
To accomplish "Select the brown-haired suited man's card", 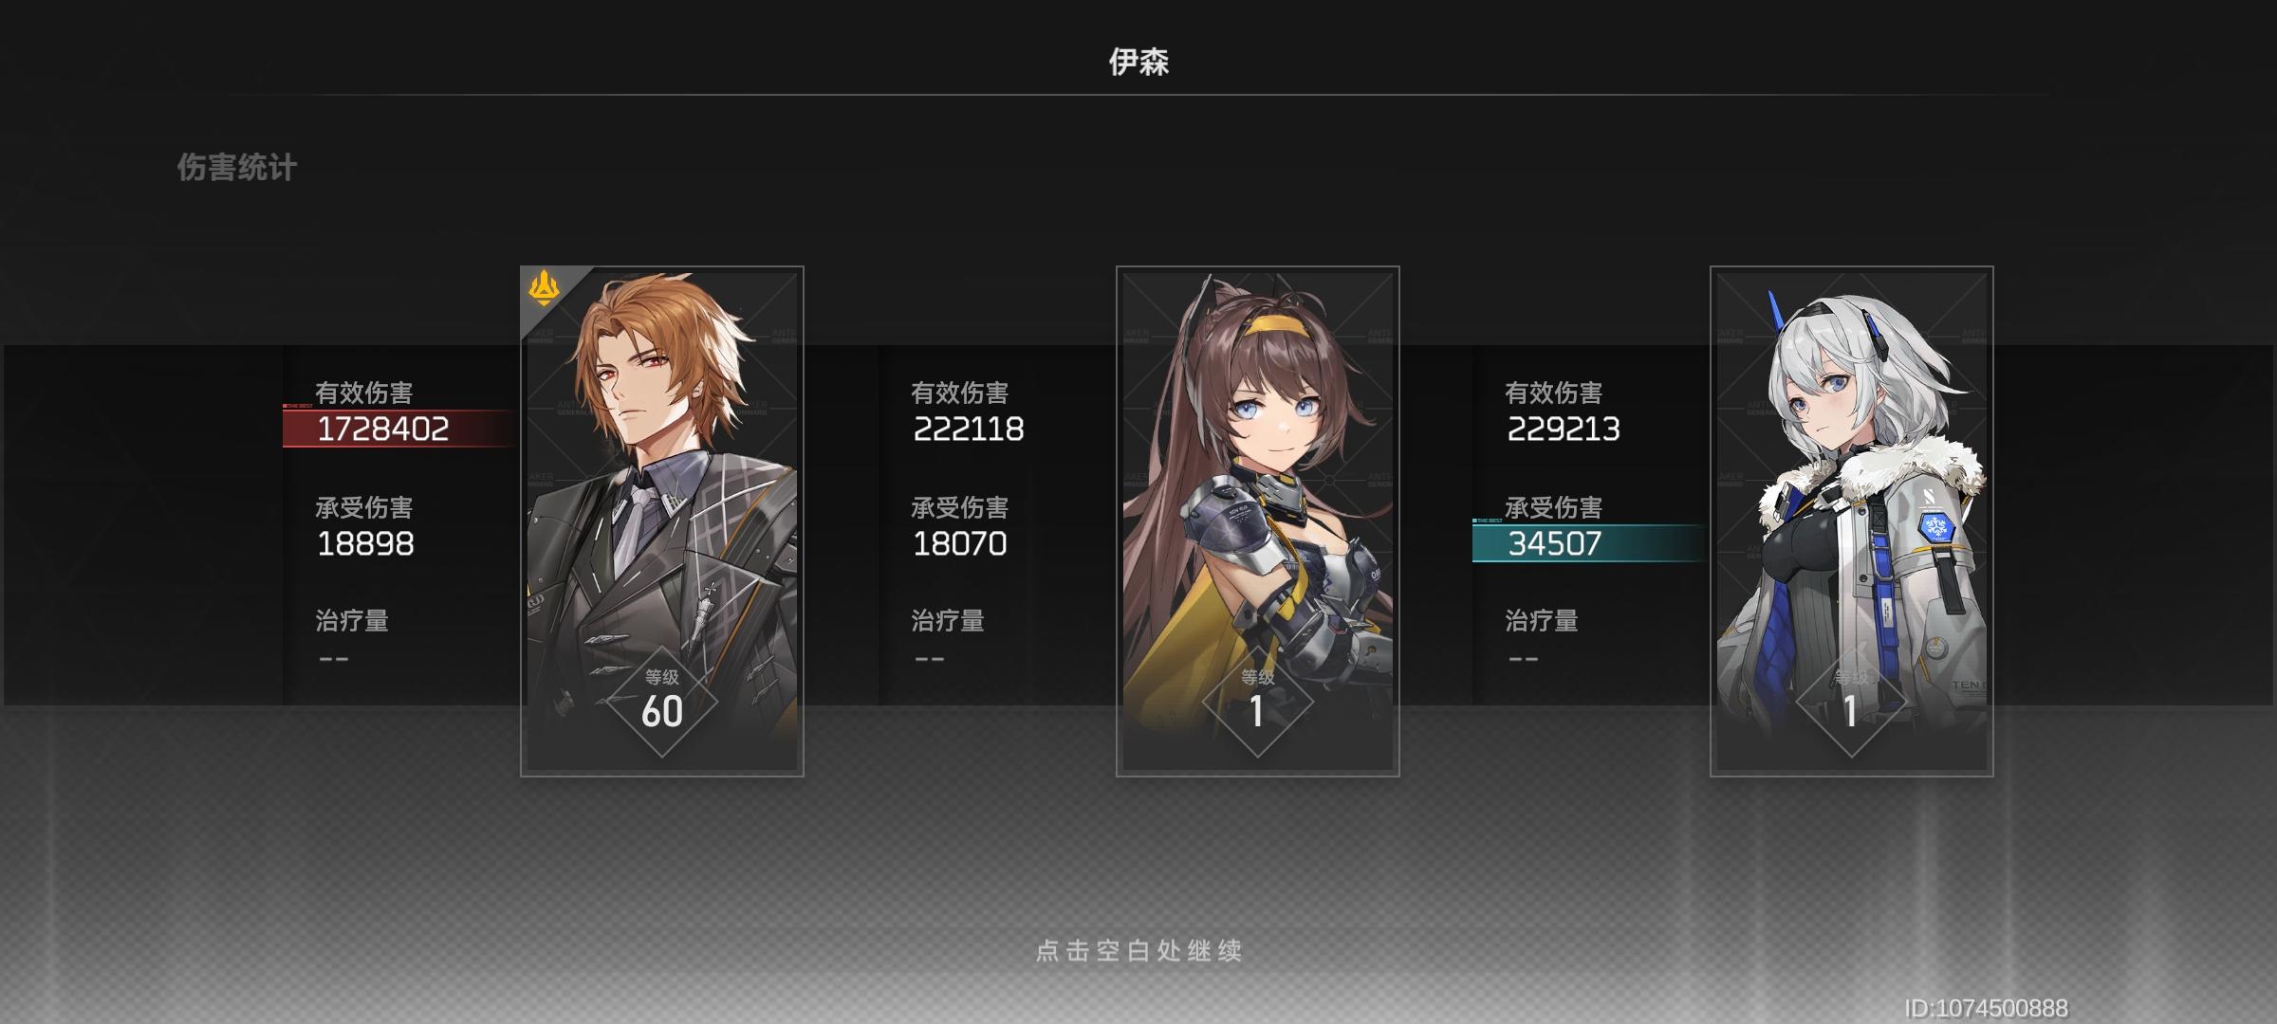I will [662, 521].
